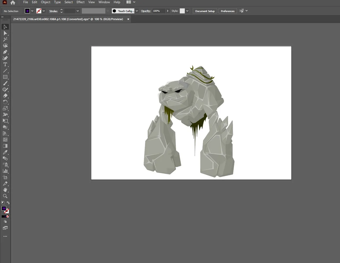
Task: Activate the Type tool
Action: 5,65
